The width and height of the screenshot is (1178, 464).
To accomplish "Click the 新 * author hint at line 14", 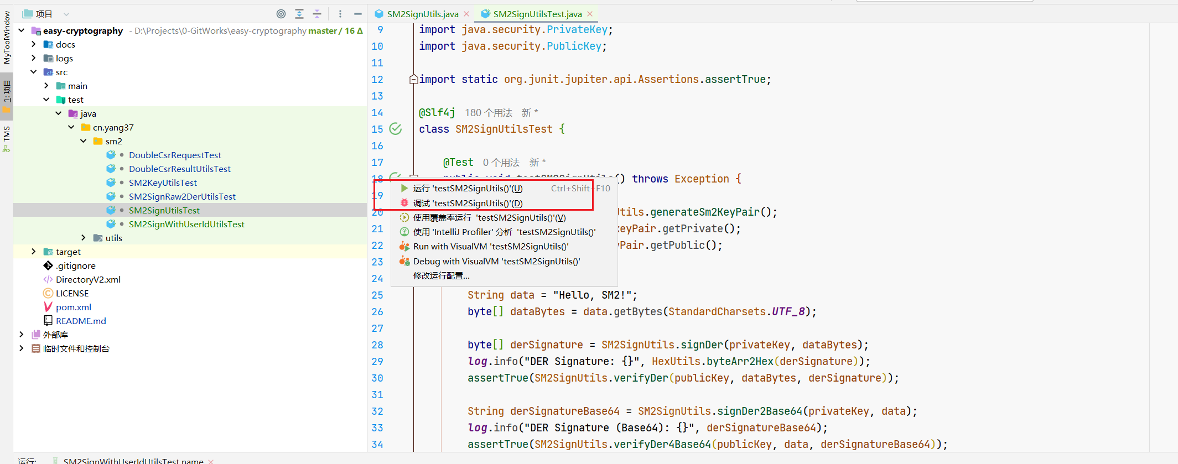I will [530, 113].
